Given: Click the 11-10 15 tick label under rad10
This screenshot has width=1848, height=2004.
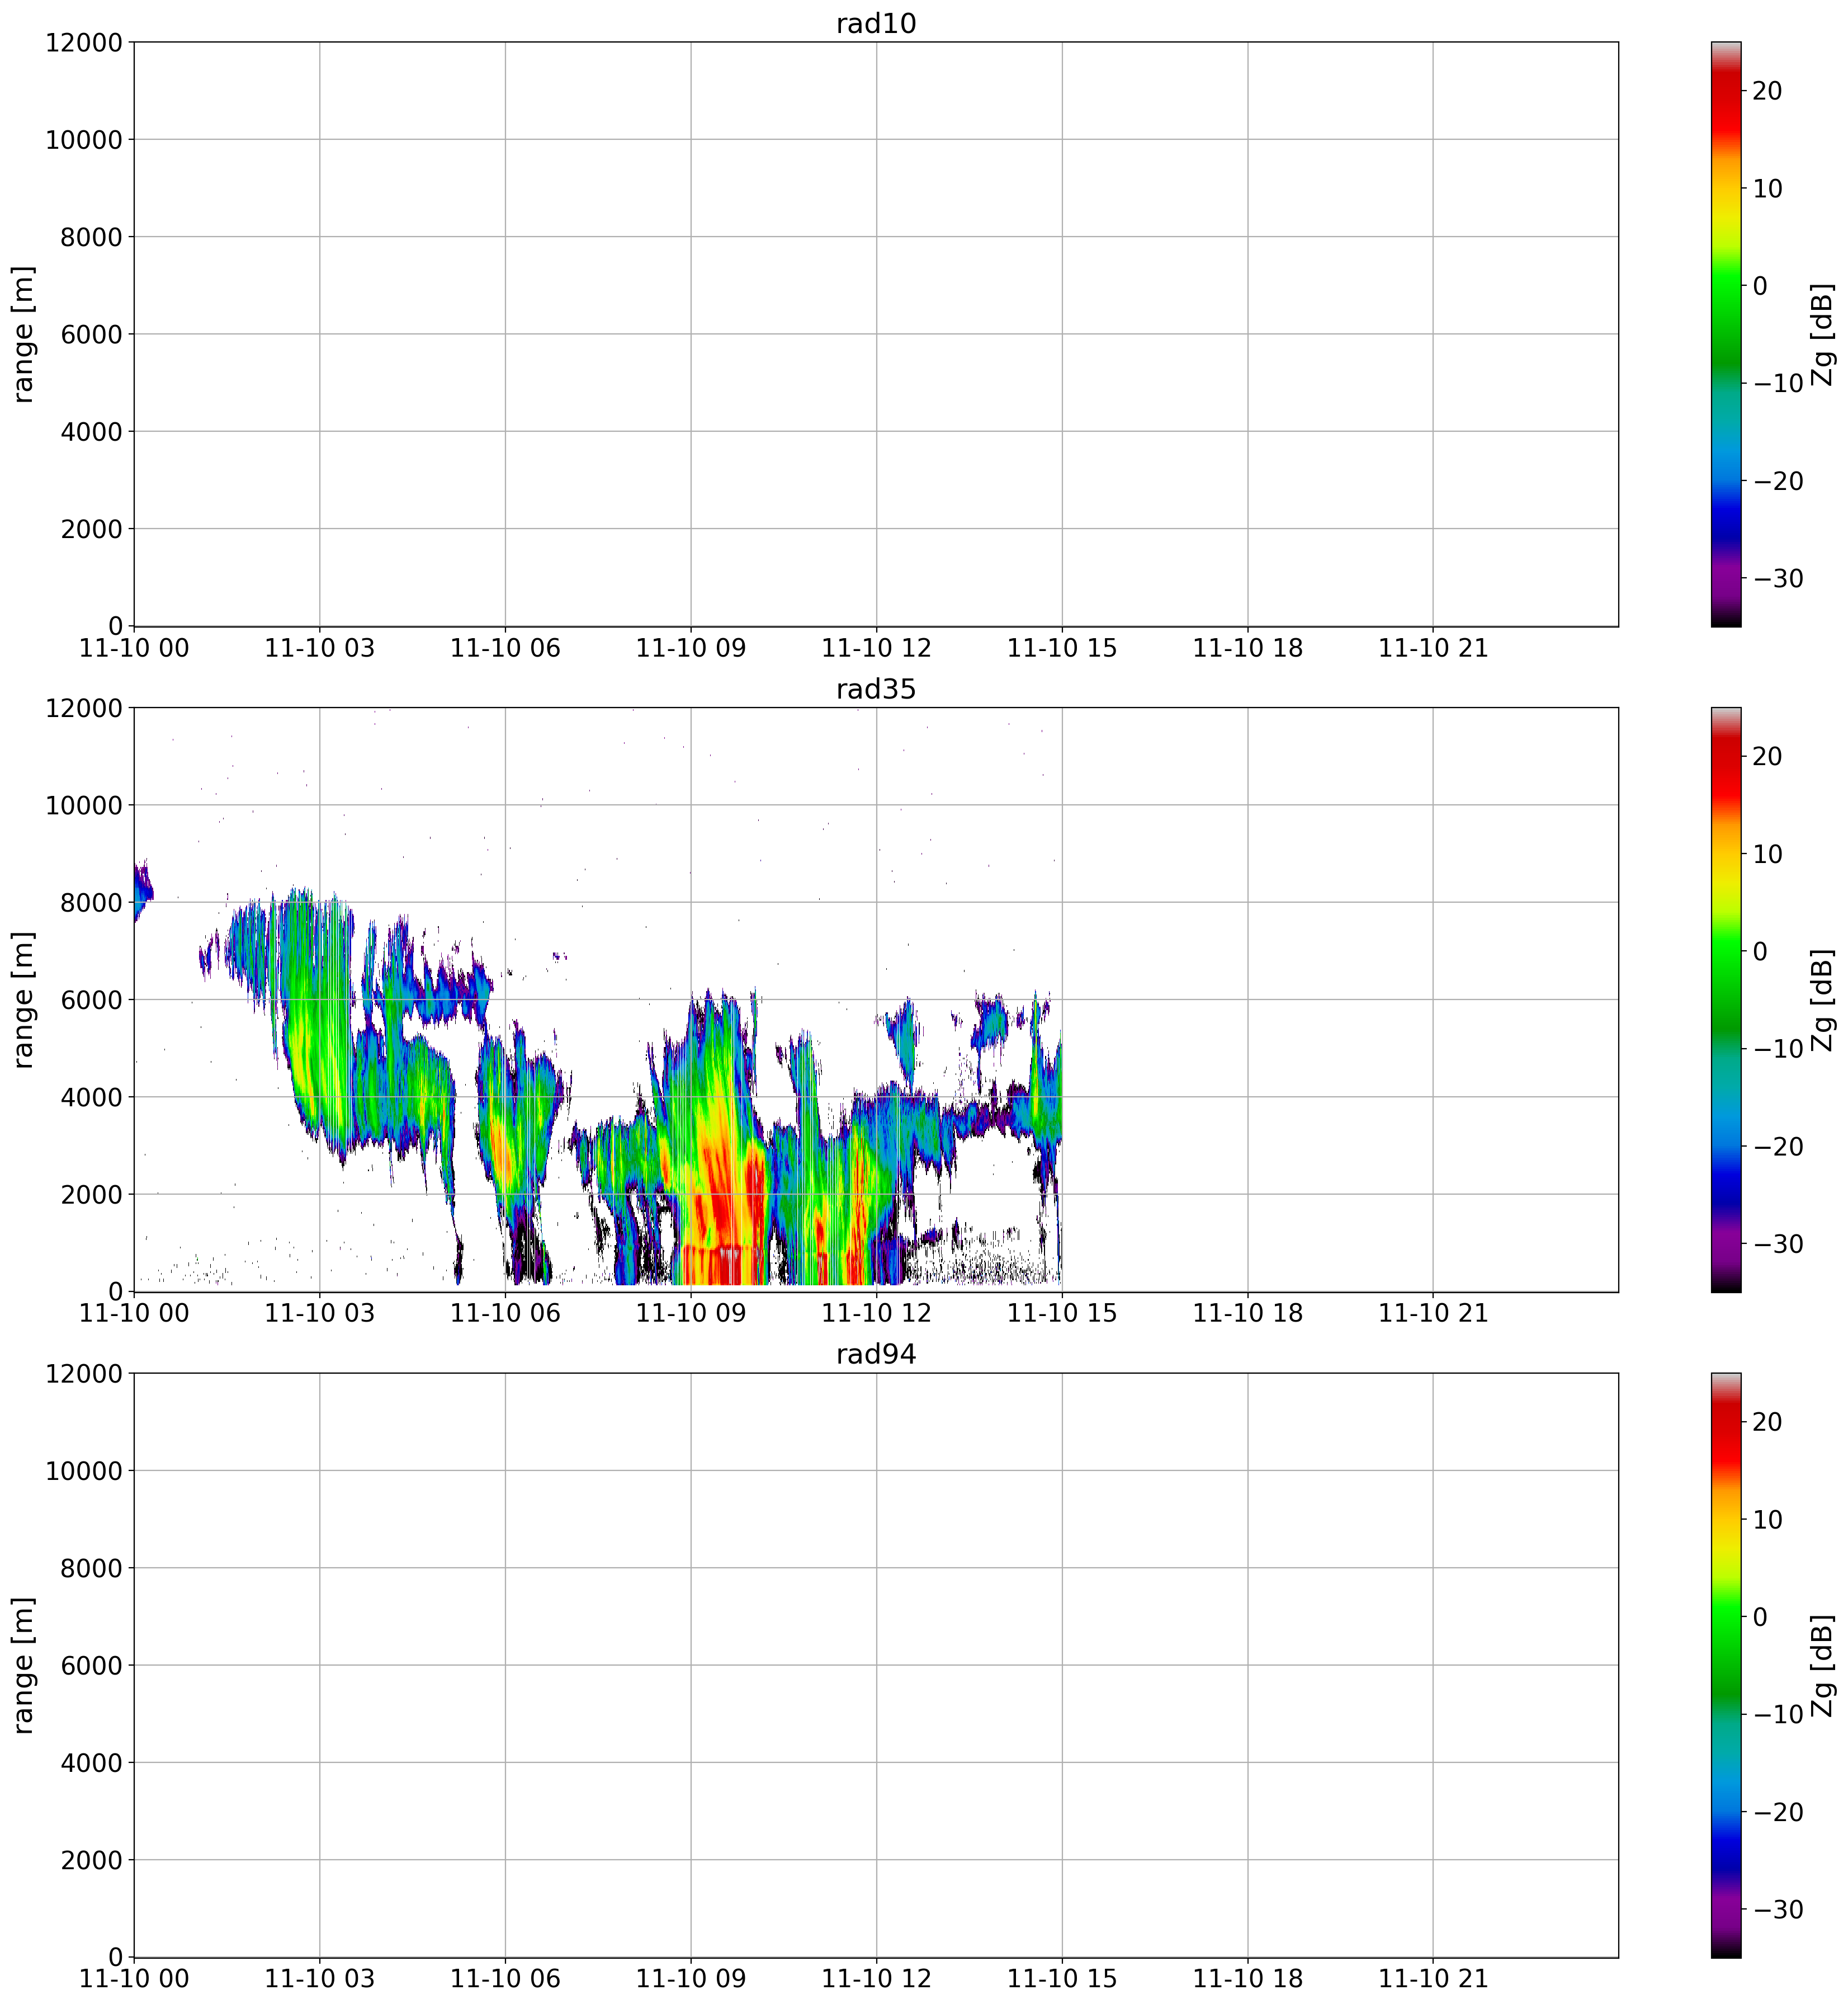Looking at the screenshot, I should (x=1062, y=648).
